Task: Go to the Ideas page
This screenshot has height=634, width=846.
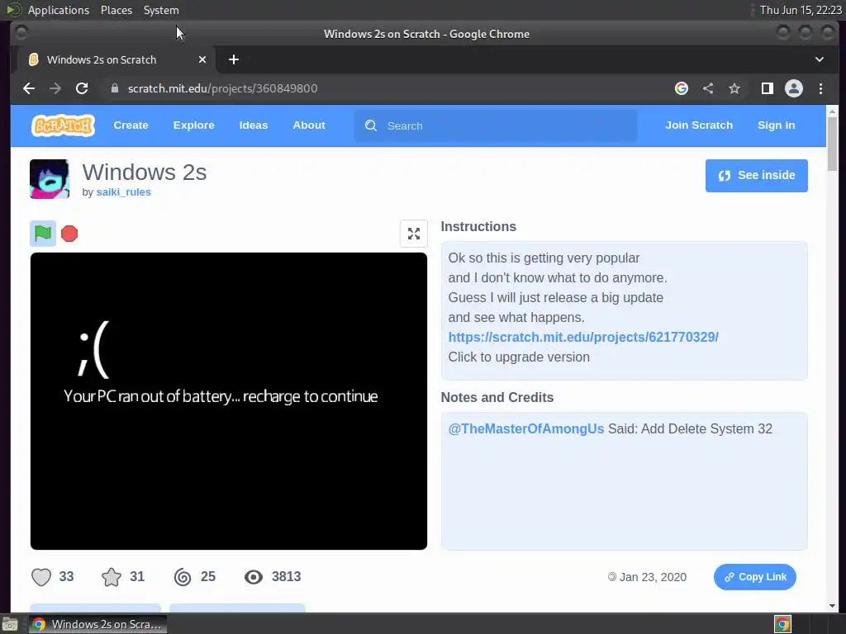Action: tap(254, 125)
